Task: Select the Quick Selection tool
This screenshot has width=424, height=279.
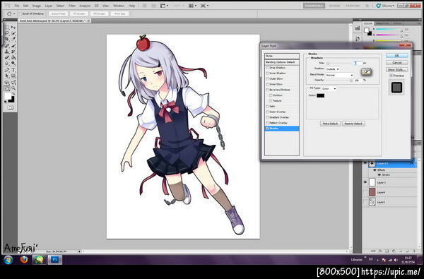Action: tap(13, 33)
